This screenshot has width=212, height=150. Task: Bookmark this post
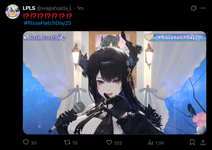click(x=192, y=142)
